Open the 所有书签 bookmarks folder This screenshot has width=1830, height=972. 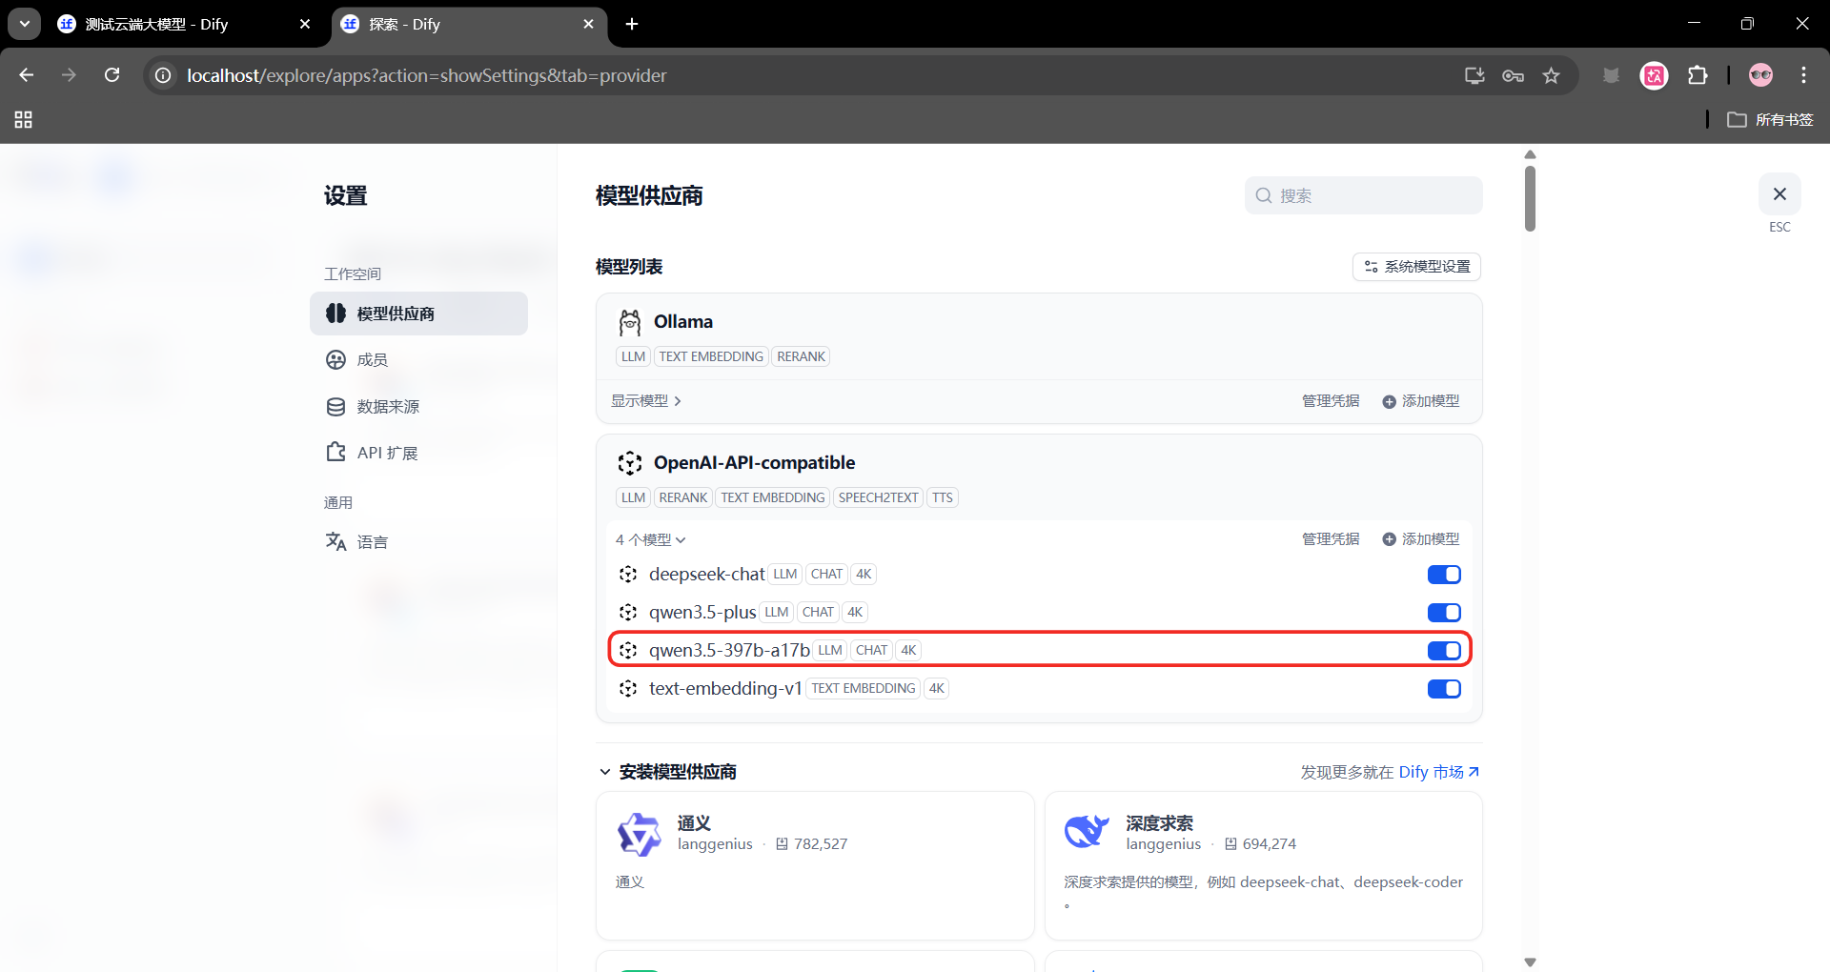coord(1771,119)
